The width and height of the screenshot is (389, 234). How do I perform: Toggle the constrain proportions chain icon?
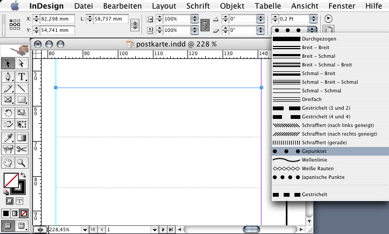(x=205, y=25)
